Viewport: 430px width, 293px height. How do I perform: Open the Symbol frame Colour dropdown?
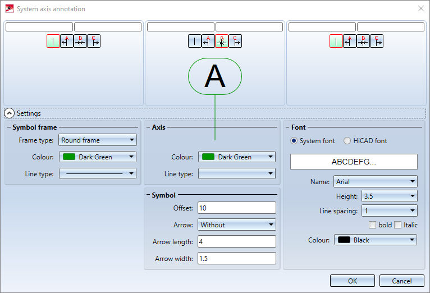coord(98,157)
